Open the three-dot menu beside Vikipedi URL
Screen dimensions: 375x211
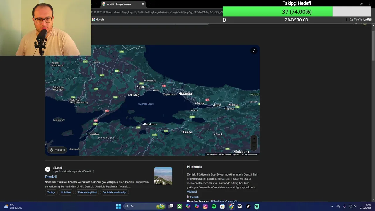[x=93, y=171]
